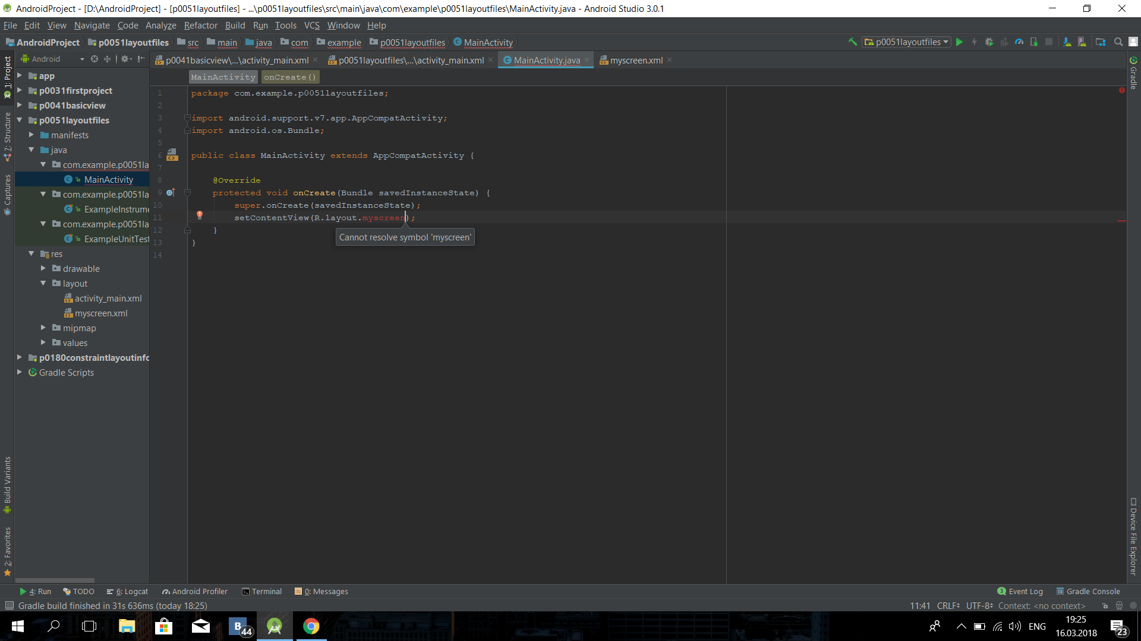Click the Make Project hammer icon
This screenshot has height=641, width=1141.
click(x=852, y=42)
